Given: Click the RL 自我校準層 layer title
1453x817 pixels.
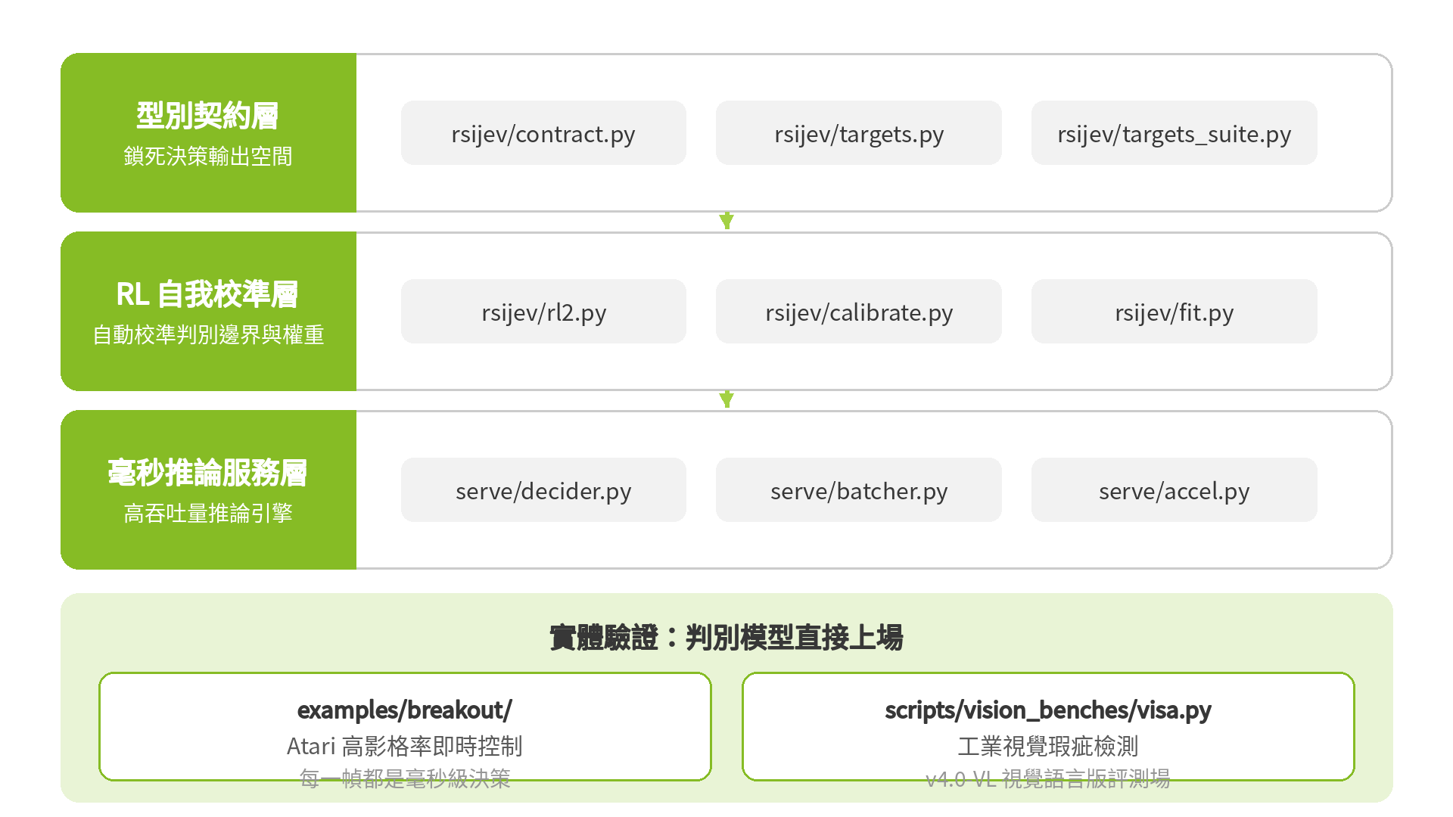Looking at the screenshot, I should pos(207,294).
